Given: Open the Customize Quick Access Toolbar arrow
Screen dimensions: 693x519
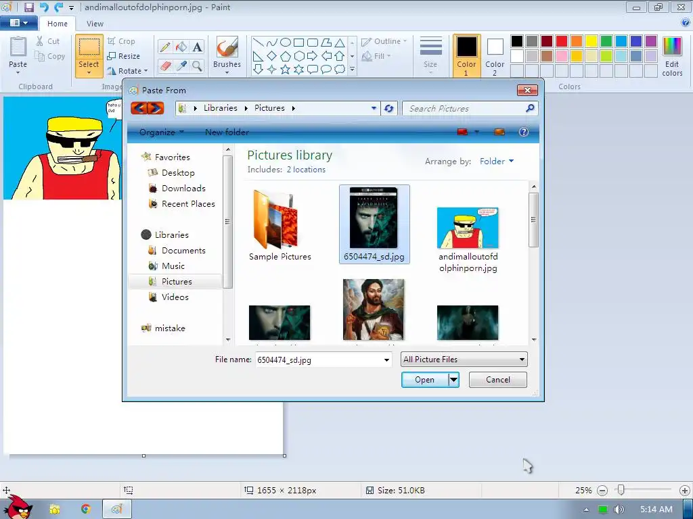Looking at the screenshot, I should [x=71, y=7].
